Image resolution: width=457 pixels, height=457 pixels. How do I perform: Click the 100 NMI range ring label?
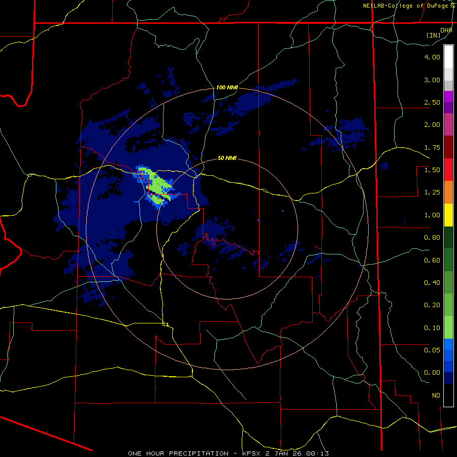pos(227,87)
